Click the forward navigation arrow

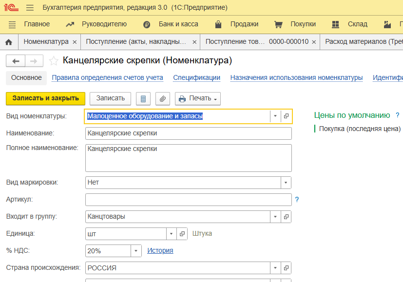(x=34, y=61)
